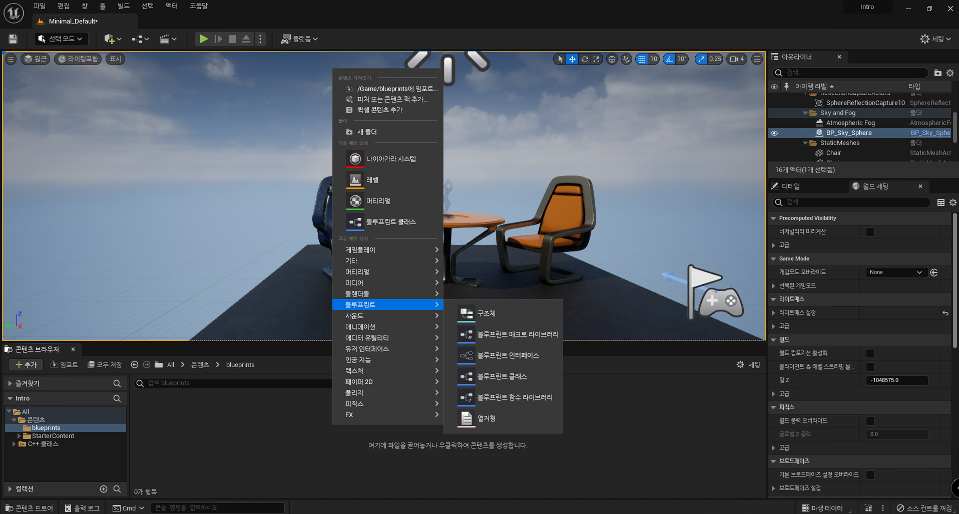Toggle BP_Sky_Sphere visibility eye

click(774, 133)
